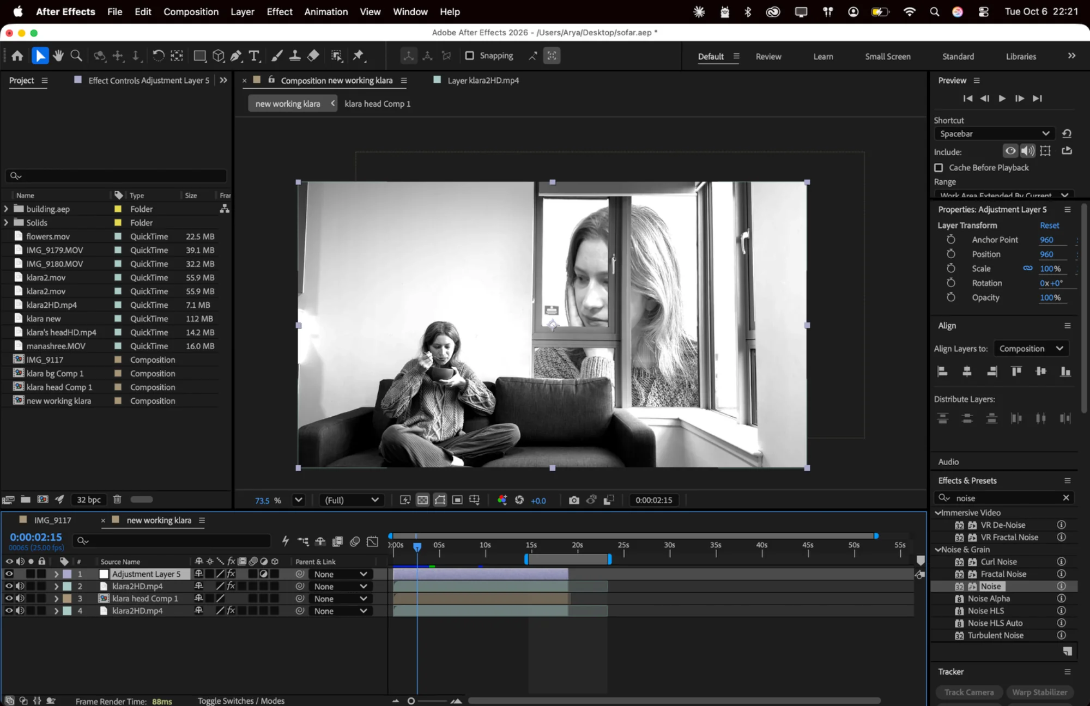1090x706 pixels.
Task: Pick the Pen tool
Action: [236, 56]
